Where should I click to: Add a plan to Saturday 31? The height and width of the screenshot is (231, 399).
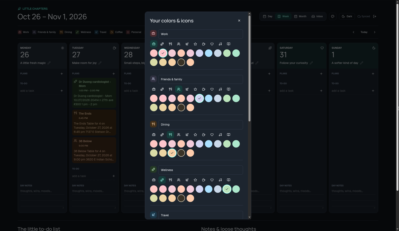[x=321, y=74]
